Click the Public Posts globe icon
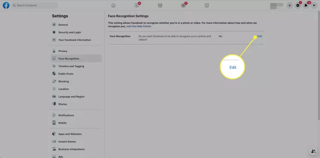Viewport: 320px width, 158px height. (54, 74)
